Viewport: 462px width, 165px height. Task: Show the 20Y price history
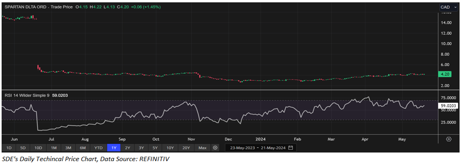[186, 148]
